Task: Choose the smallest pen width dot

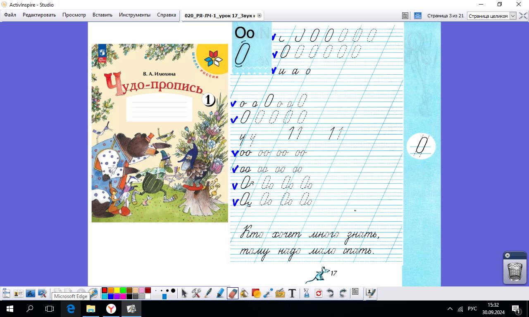Action: (x=156, y=291)
